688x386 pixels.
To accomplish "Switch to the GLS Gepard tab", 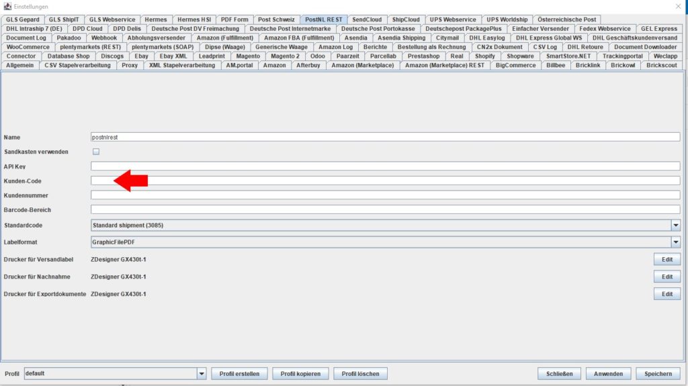I will coord(23,19).
